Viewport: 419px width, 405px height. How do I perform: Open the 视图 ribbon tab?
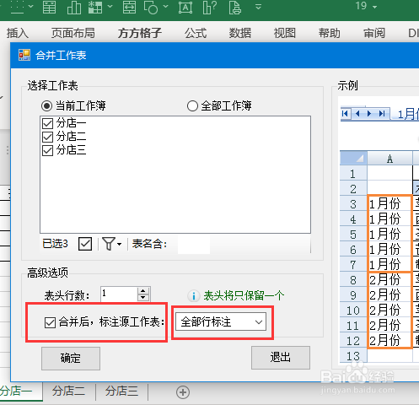285,33
